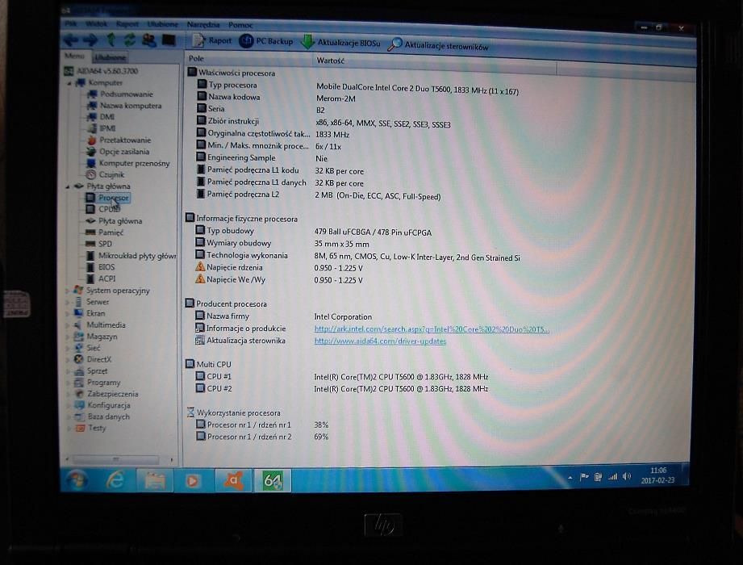Select Przetaktowanie in the tree

[x=119, y=140]
